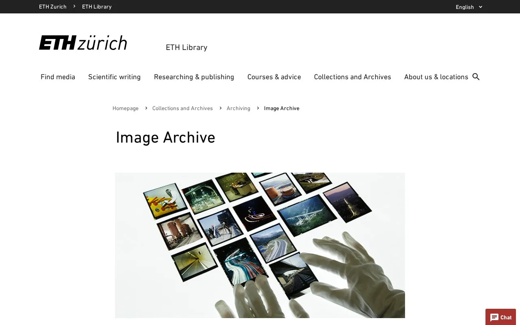Viewport: 520px width, 325px height.
Task: Click Collections and Archives breadcrumb
Action: [182, 108]
